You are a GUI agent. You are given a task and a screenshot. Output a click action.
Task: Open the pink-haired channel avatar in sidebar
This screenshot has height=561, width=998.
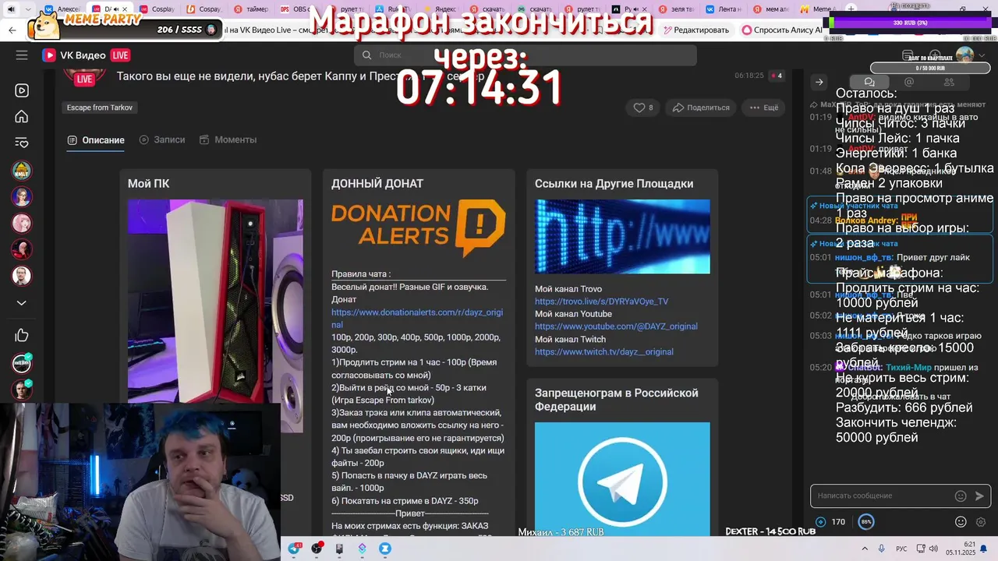[22, 223]
